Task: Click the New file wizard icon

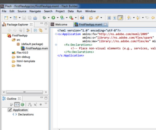Action: pyautogui.click(x=6, y=18)
